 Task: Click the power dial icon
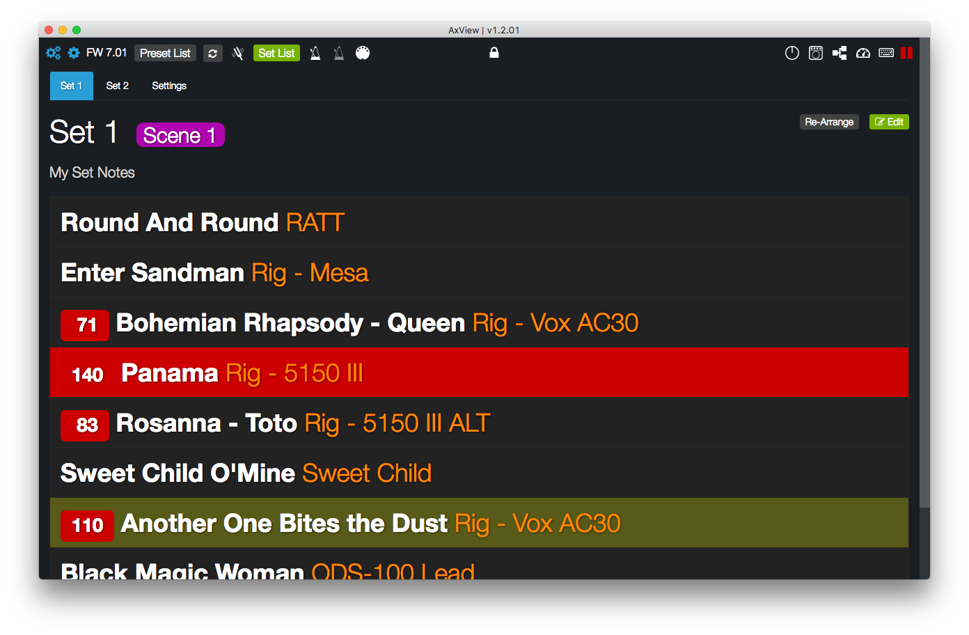(792, 53)
